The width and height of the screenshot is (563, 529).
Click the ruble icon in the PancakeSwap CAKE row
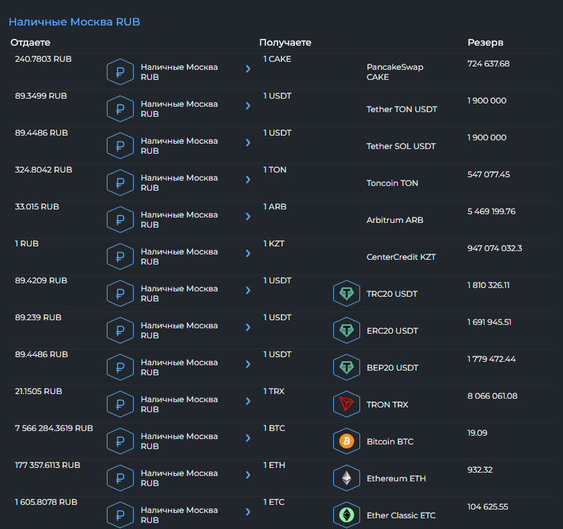[120, 72]
